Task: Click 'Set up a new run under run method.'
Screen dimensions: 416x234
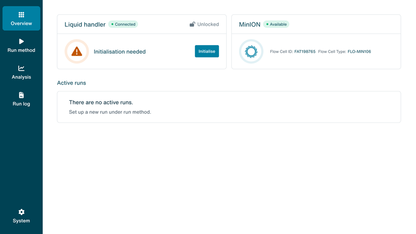Action: click(x=110, y=112)
